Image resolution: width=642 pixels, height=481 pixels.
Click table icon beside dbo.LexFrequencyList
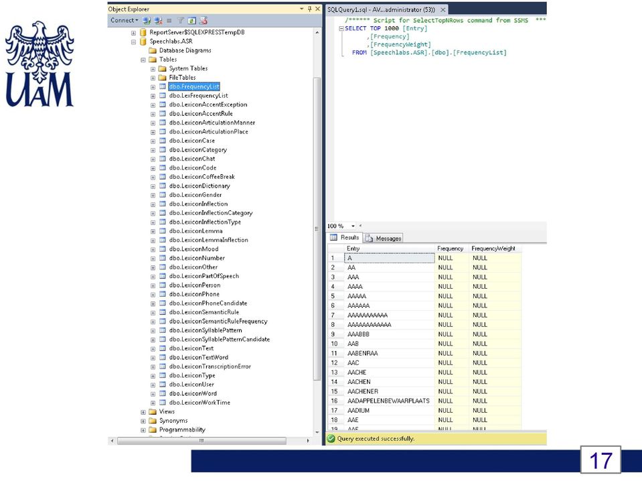[x=162, y=95]
